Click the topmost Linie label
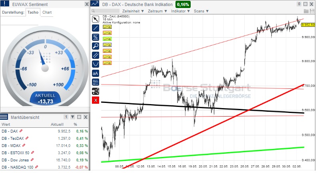317x173 pixels. pyautogui.click(x=107, y=27)
